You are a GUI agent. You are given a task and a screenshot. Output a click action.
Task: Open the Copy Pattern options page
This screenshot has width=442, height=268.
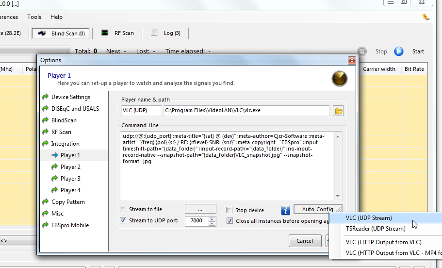[68, 202]
